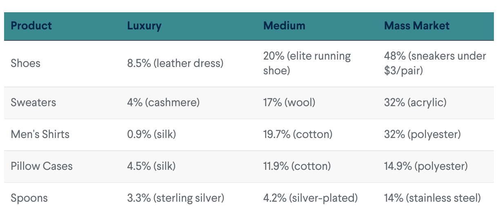Click the 14% (stainless steel) cell
The image size is (498, 218).
coord(432,198)
